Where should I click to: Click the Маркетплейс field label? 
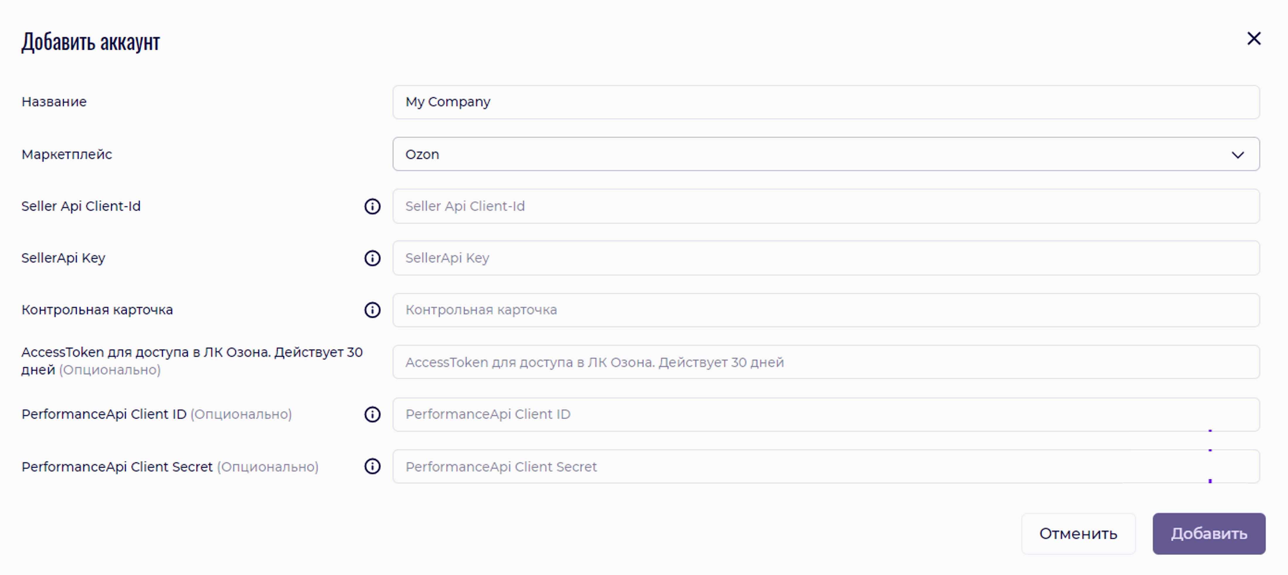coord(66,155)
